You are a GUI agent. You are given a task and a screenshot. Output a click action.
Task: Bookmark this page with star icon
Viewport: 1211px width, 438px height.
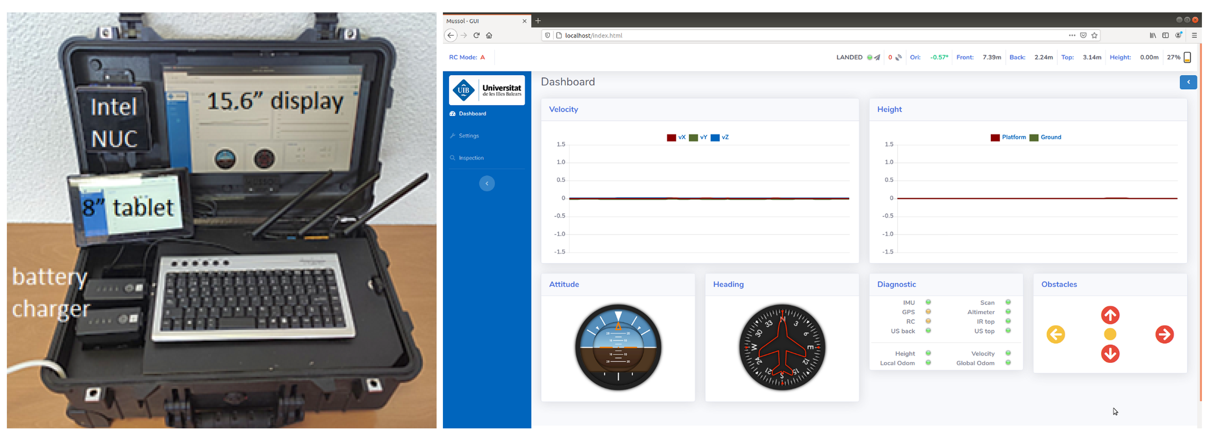point(1094,35)
